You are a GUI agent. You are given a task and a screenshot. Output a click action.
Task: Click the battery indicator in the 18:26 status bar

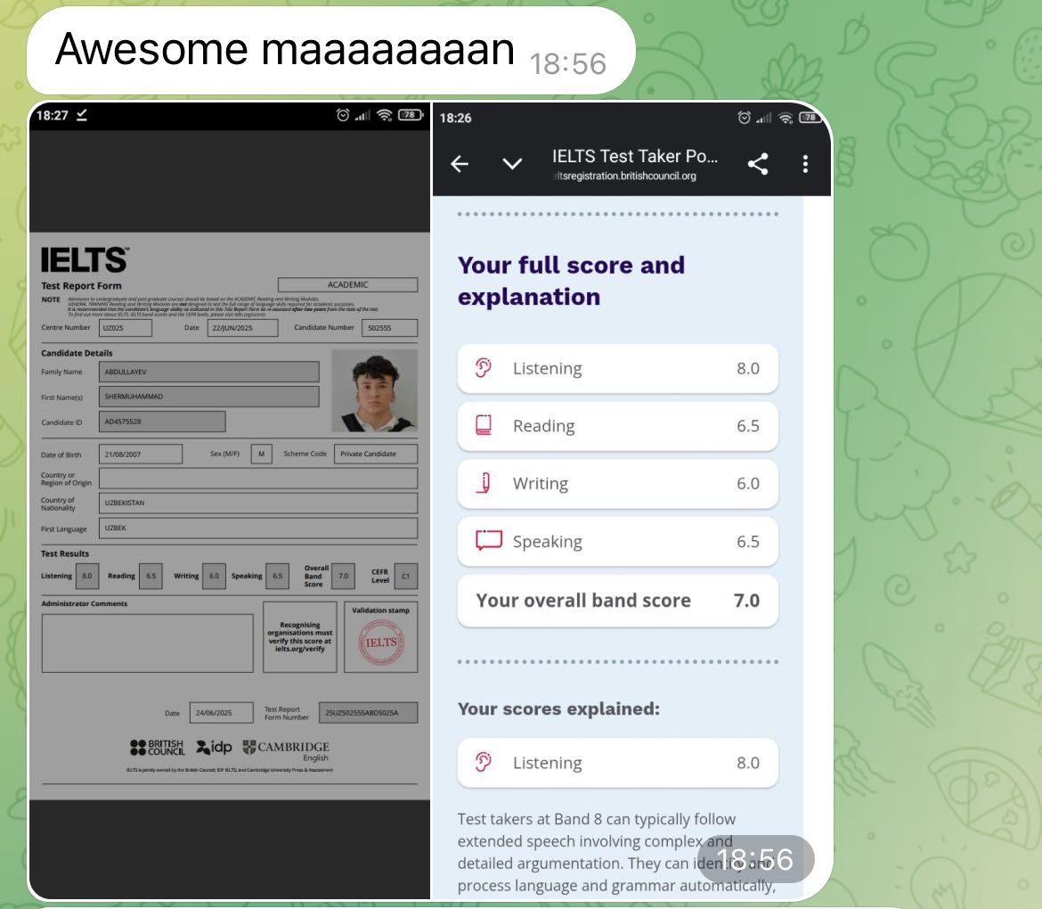pos(810,118)
